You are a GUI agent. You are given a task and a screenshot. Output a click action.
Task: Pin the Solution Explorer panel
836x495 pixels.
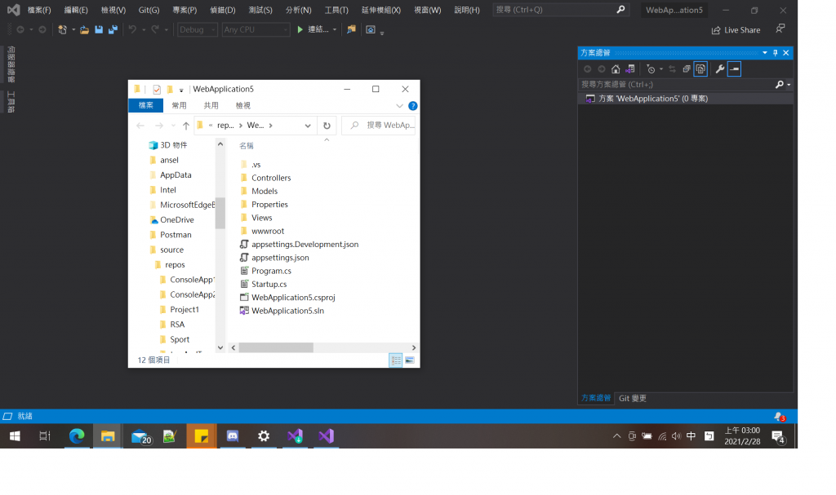tap(776, 53)
